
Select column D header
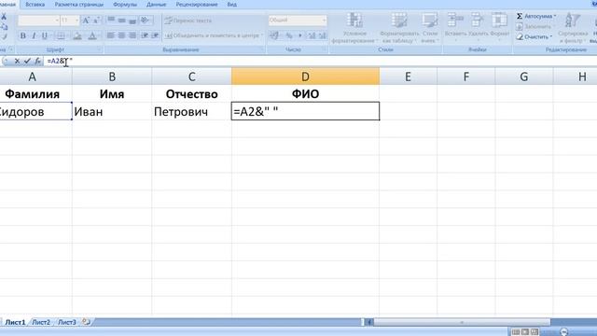point(305,77)
